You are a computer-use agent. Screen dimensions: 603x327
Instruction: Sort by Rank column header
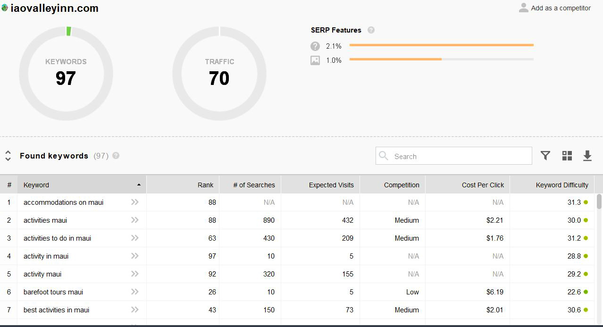click(x=205, y=185)
